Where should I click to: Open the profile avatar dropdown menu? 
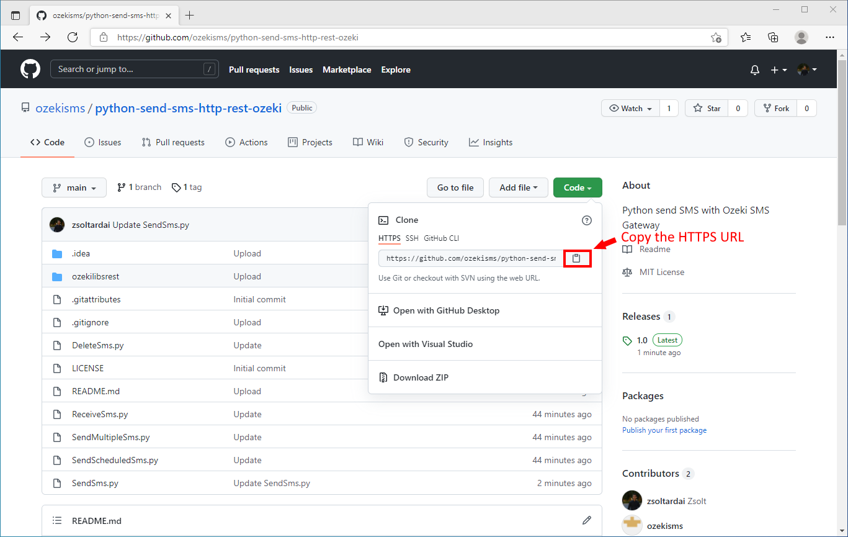pos(806,70)
